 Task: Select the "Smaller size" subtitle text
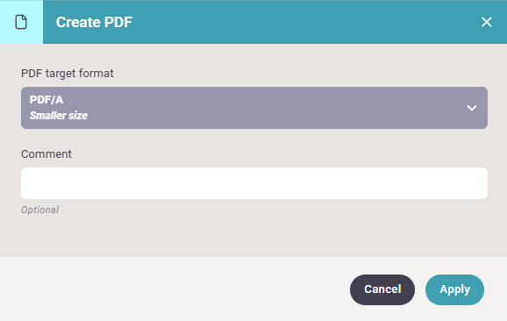(x=59, y=116)
